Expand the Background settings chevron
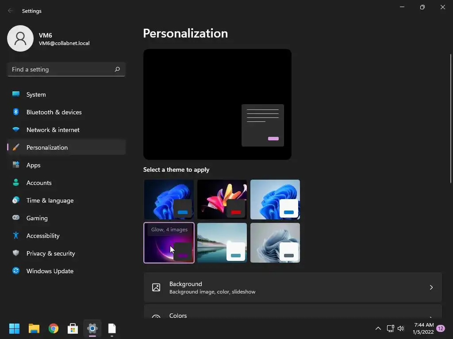Image resolution: width=453 pixels, height=339 pixels. point(431,287)
